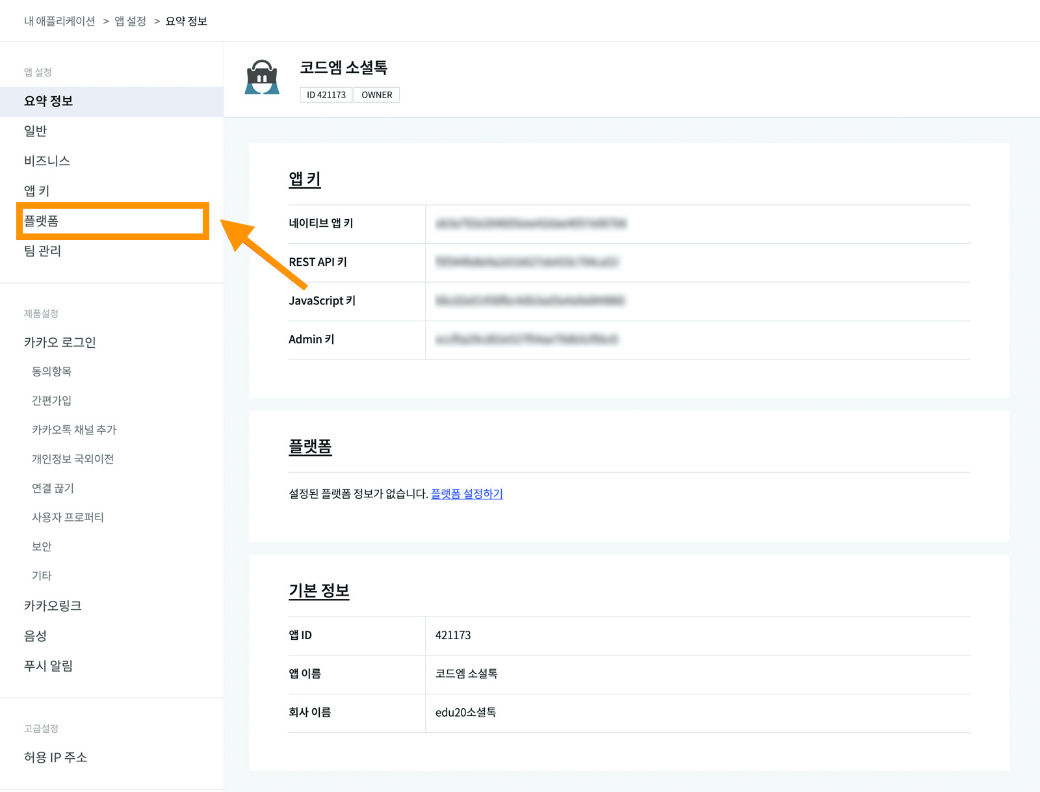Select the blurred Admin 키 value
1040x792 pixels.
click(x=527, y=339)
